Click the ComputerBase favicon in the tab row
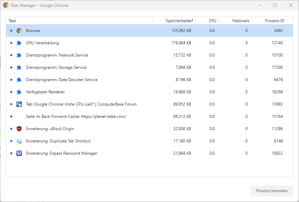299x202 pixels. [19, 104]
